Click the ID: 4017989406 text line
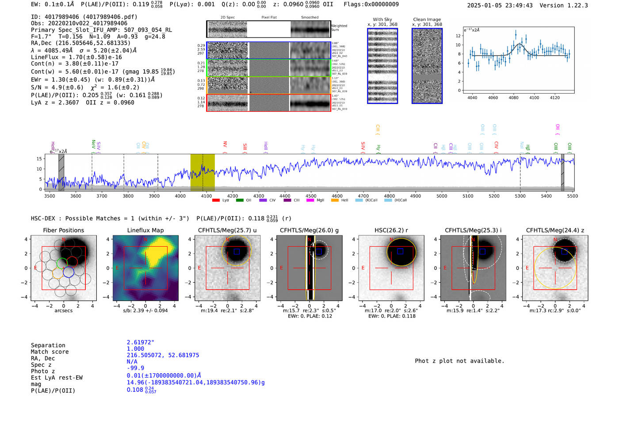 [84, 17]
